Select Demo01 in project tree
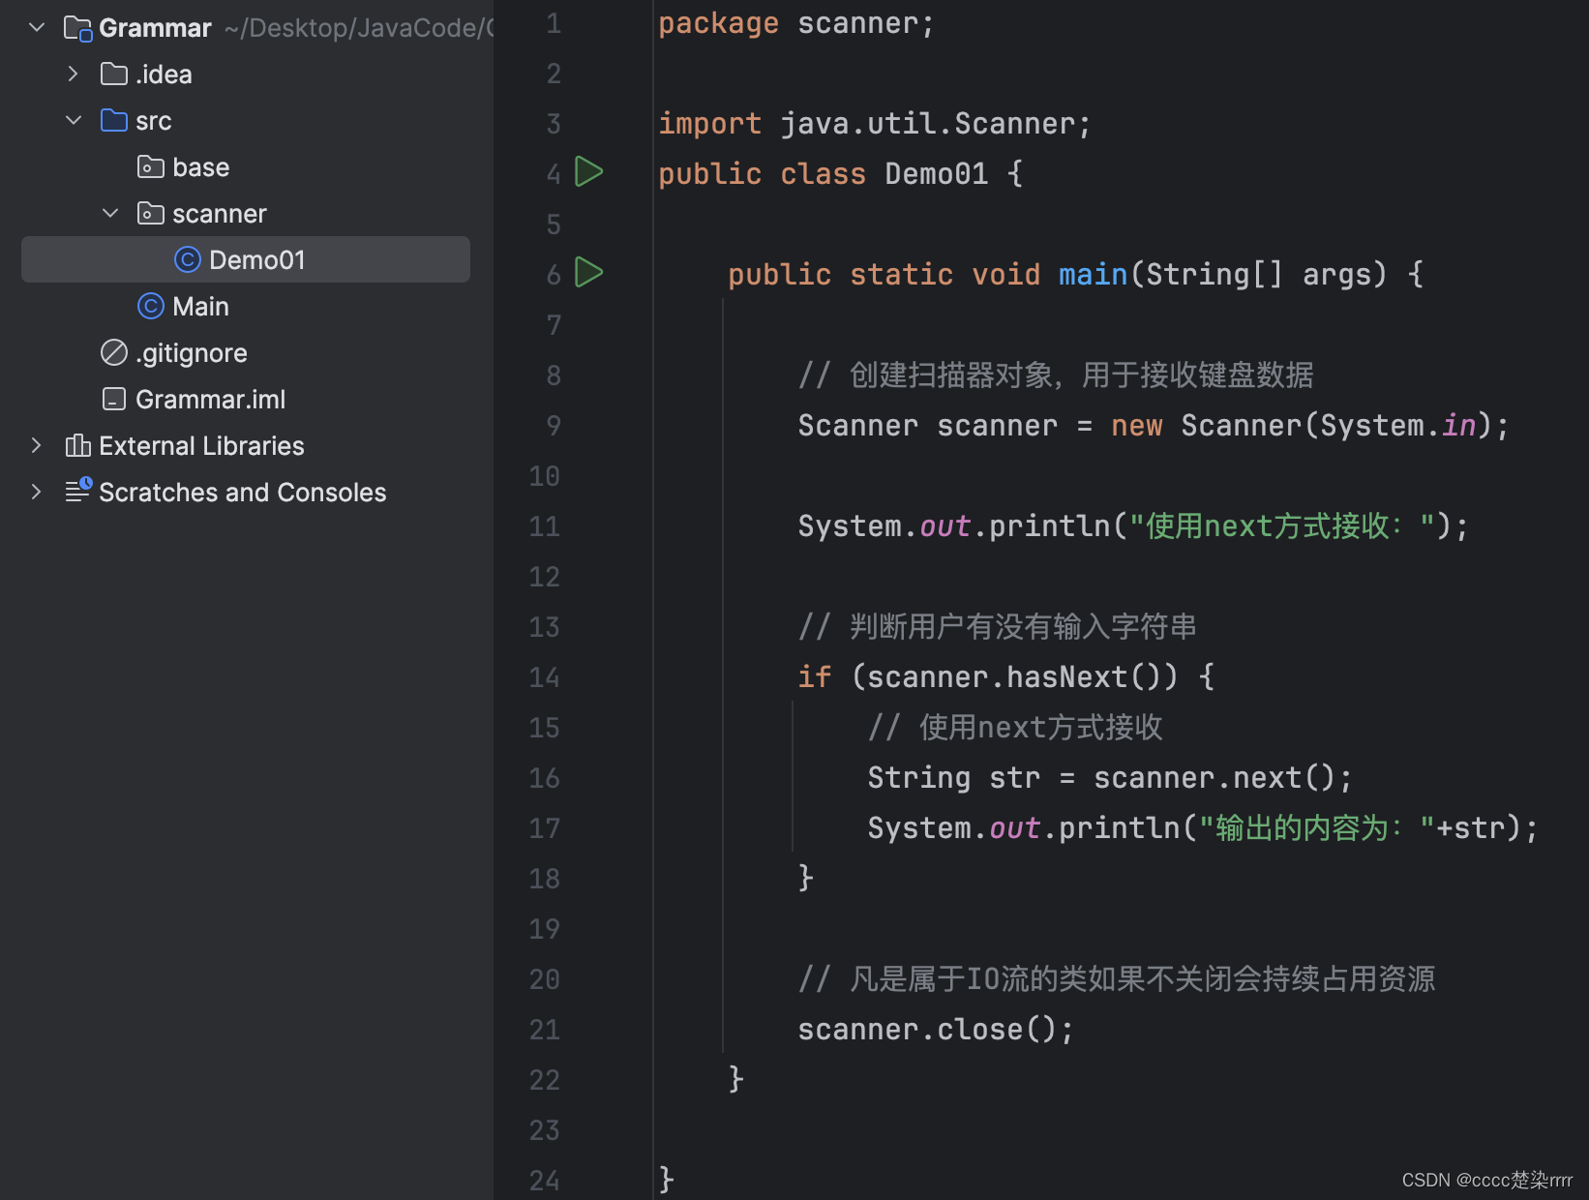 point(246,259)
